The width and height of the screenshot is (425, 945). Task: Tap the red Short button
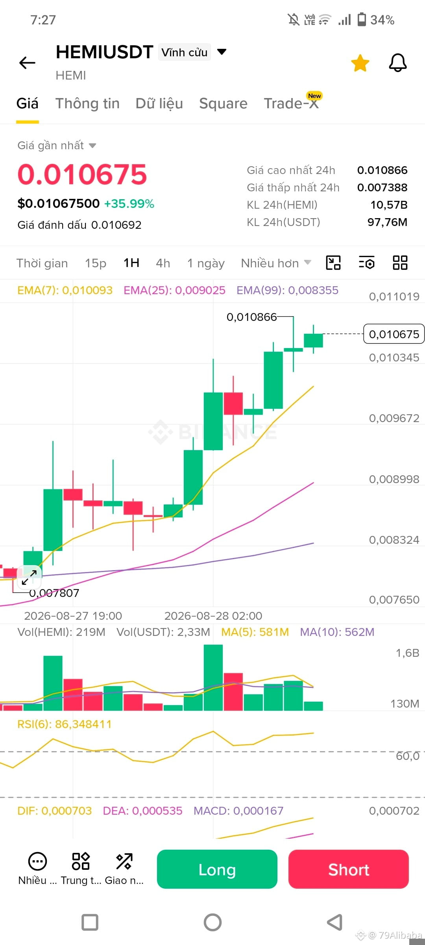349,869
